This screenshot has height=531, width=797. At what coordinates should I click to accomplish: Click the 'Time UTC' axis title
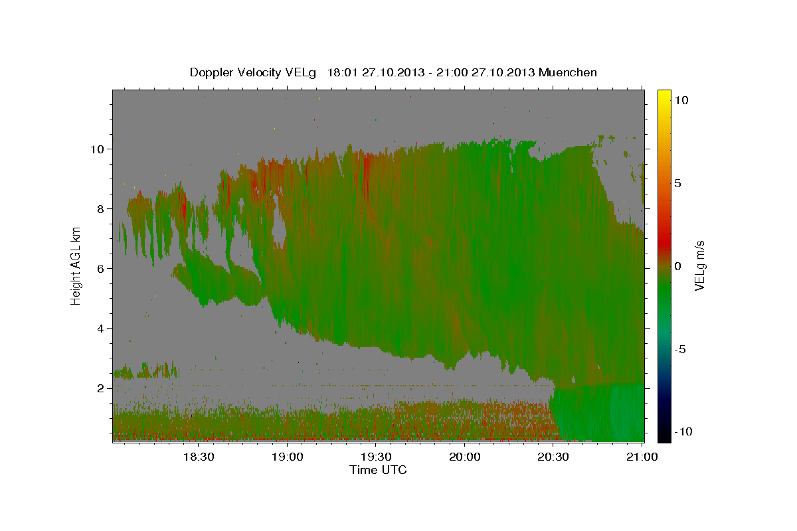pos(378,470)
